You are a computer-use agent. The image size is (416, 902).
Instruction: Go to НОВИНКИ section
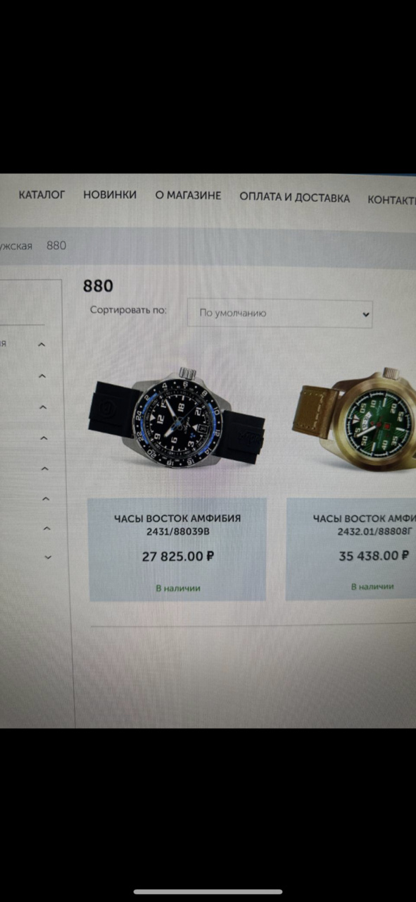tap(110, 194)
